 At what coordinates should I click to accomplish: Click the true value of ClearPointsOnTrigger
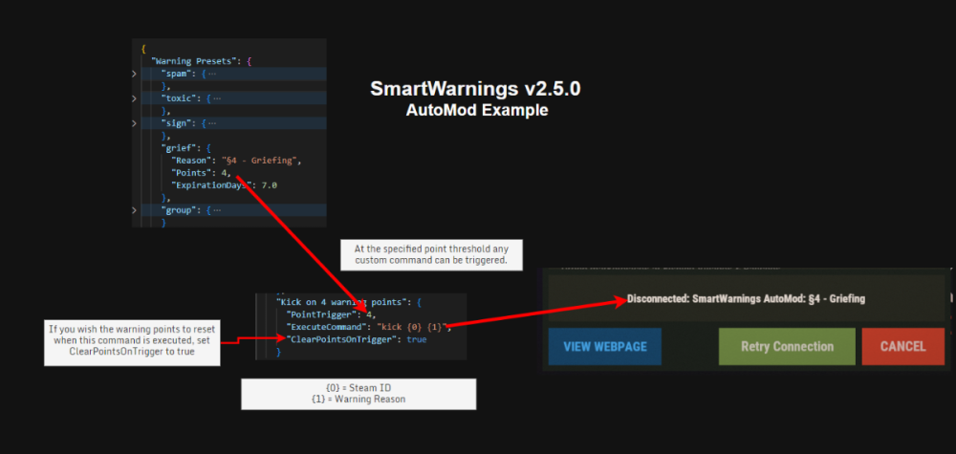(x=417, y=339)
